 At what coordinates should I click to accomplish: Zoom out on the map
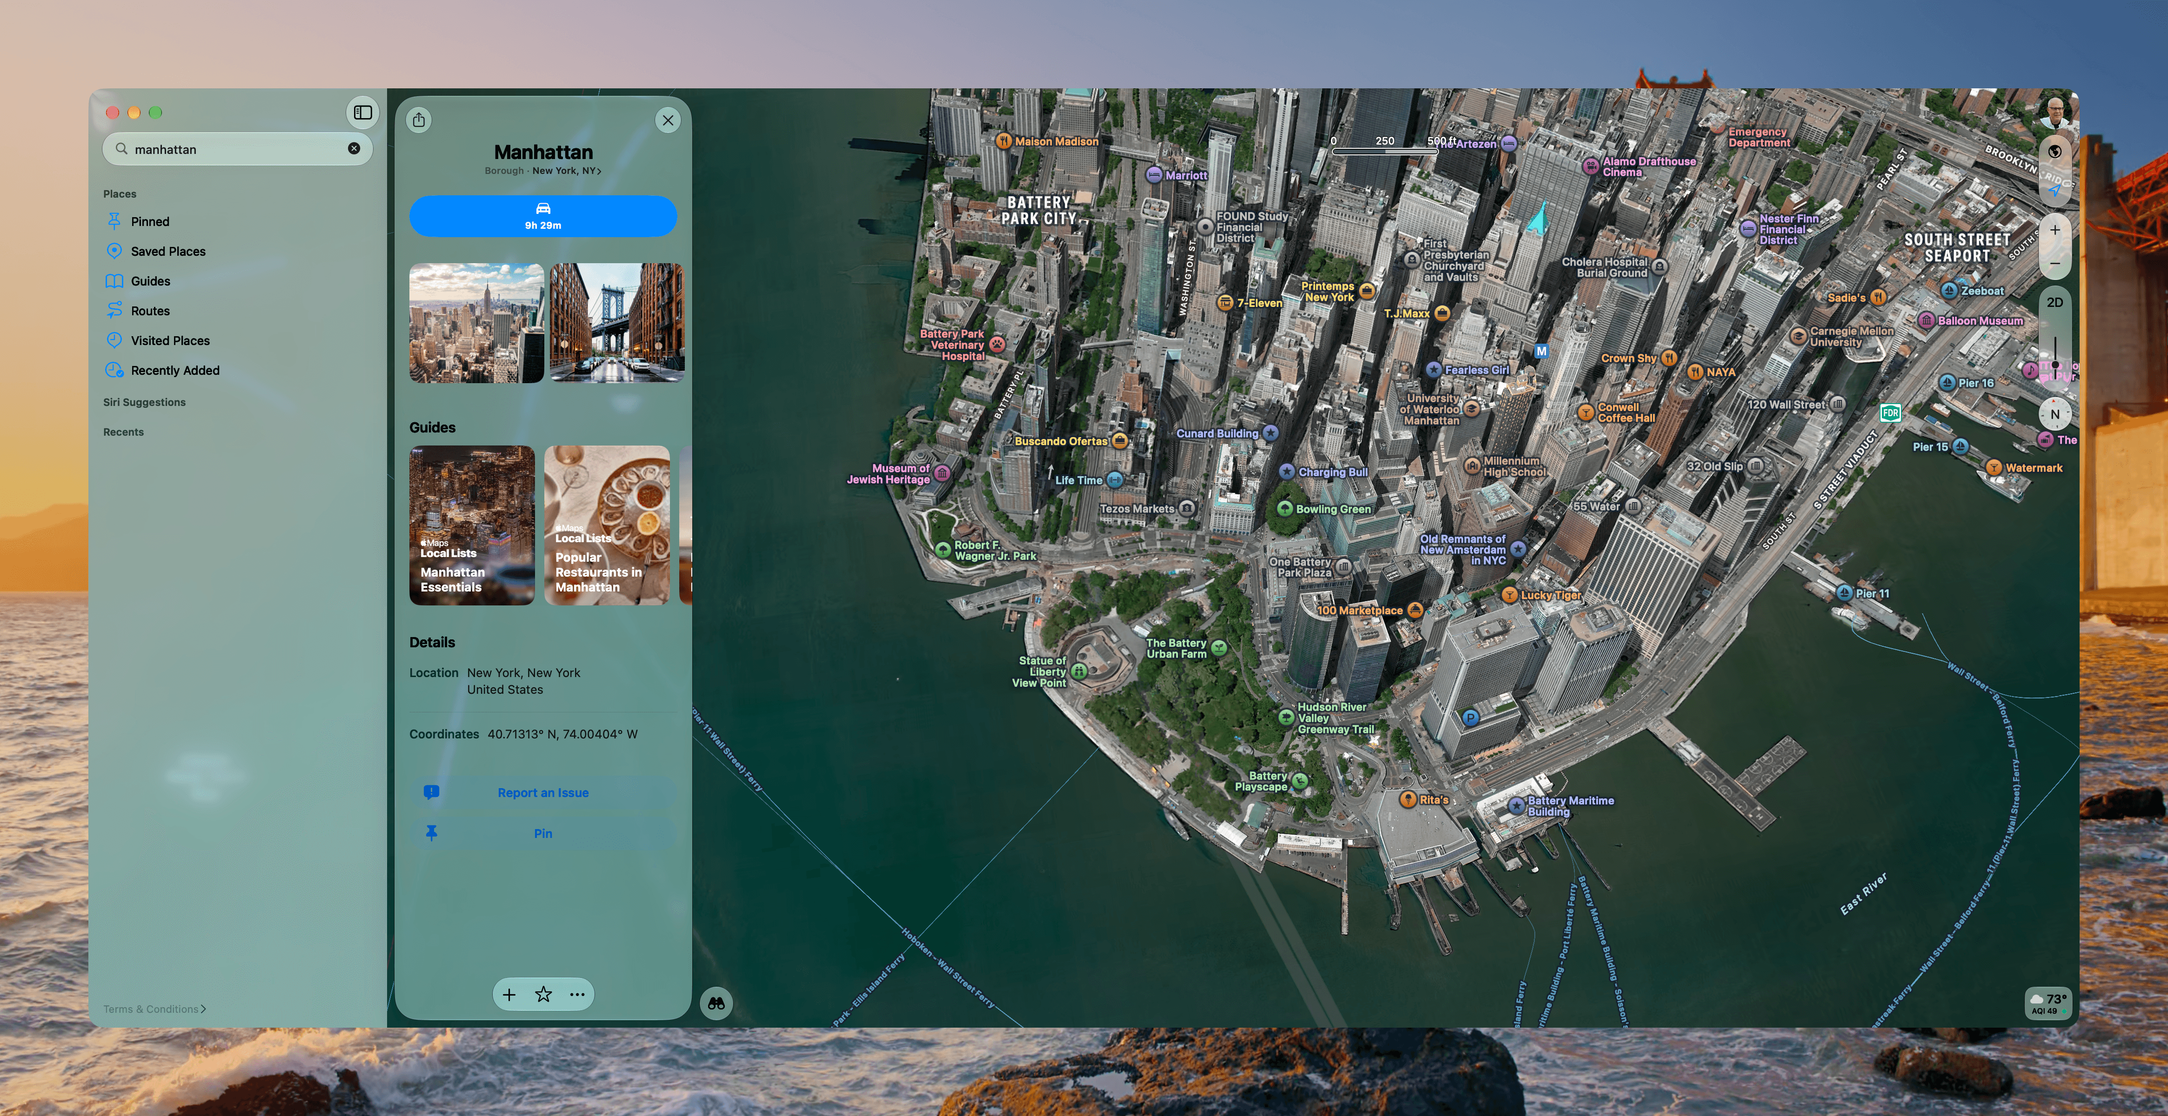click(x=2054, y=263)
